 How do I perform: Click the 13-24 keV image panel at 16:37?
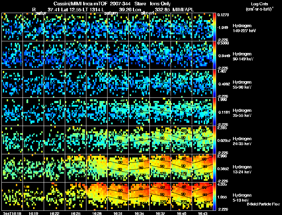coord(160,168)
